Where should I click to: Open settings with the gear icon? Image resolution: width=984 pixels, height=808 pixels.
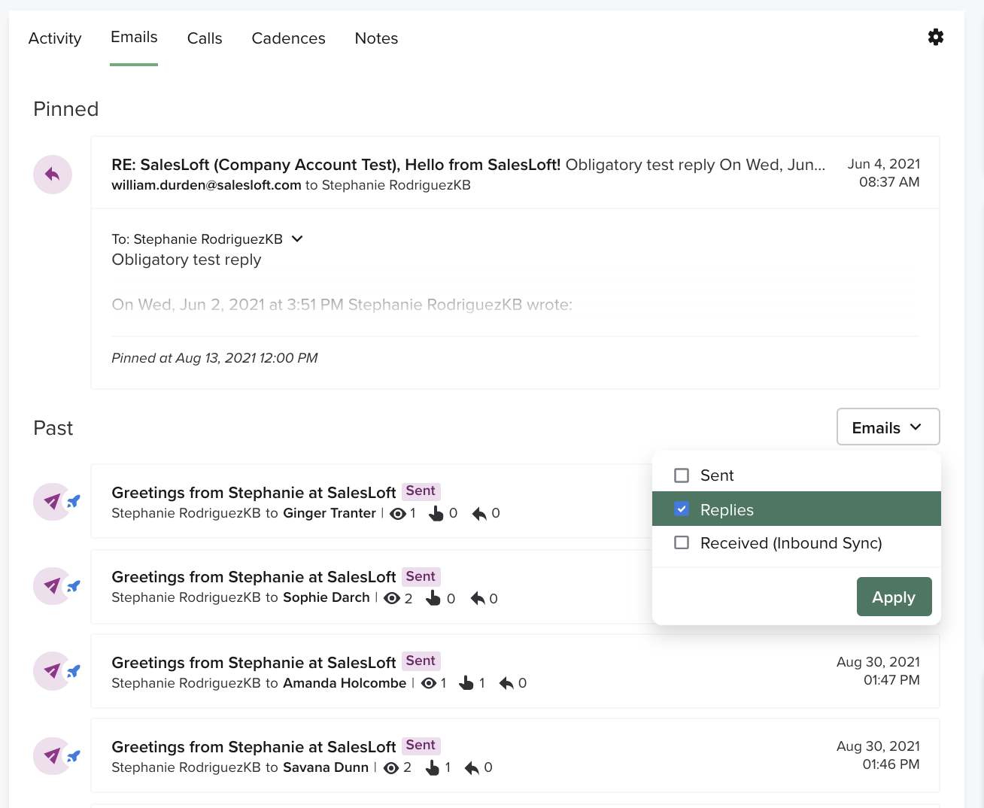pos(935,37)
